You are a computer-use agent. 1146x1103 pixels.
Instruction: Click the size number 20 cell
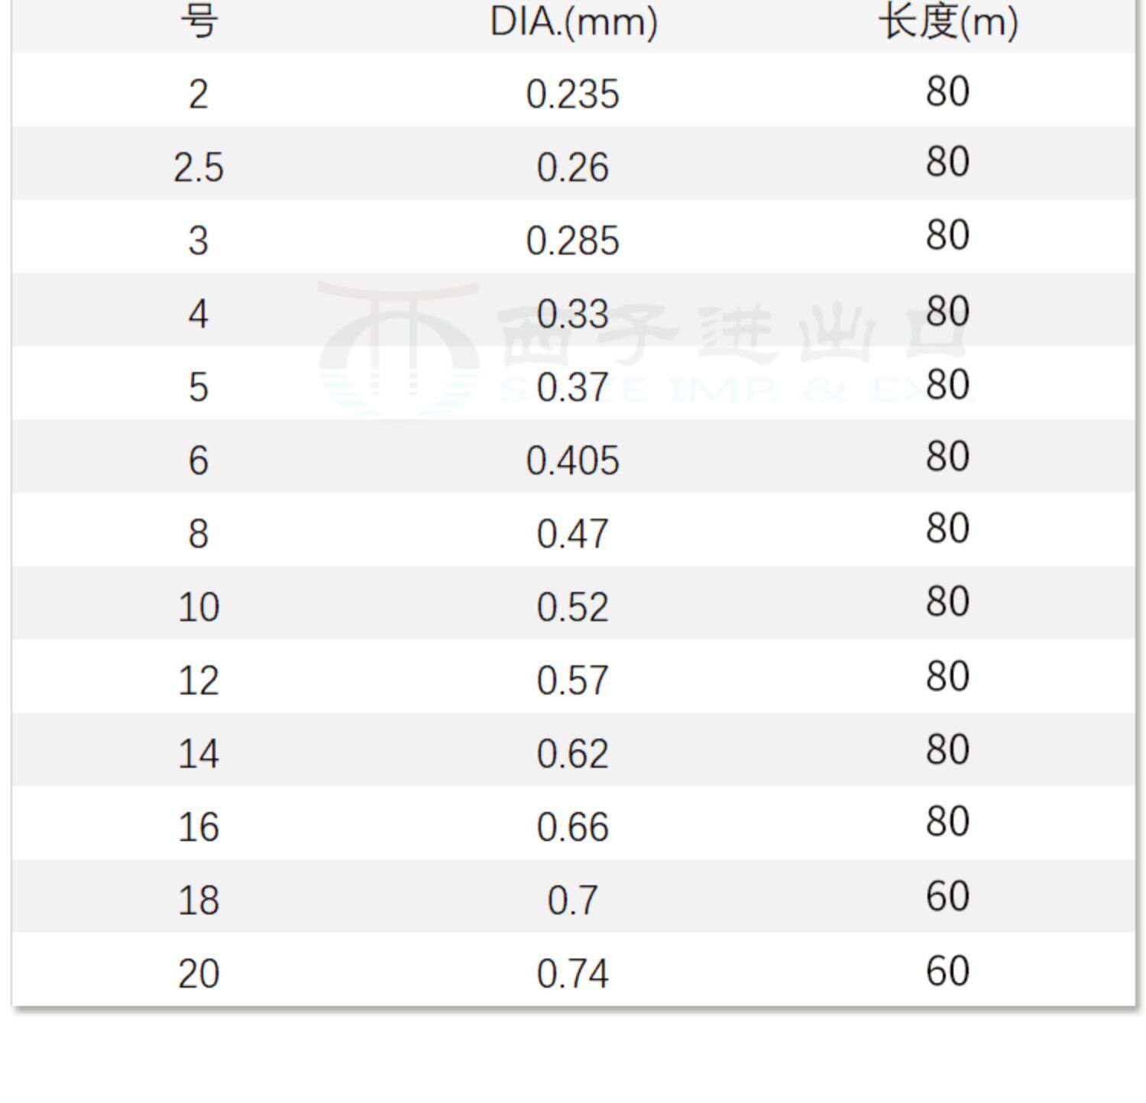coord(199,974)
